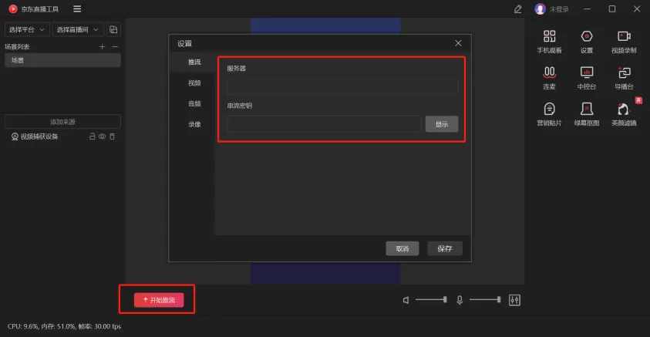Delete 视频捕获设备 with trash icon

112,136
